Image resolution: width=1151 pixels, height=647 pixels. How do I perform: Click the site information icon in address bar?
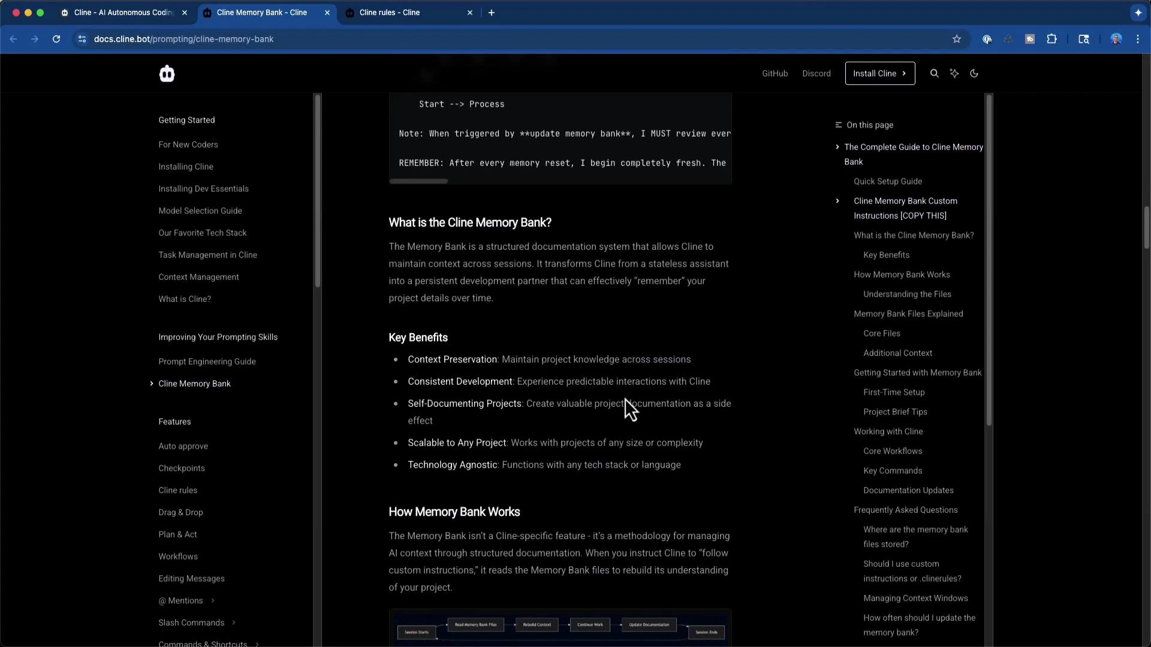click(x=82, y=39)
